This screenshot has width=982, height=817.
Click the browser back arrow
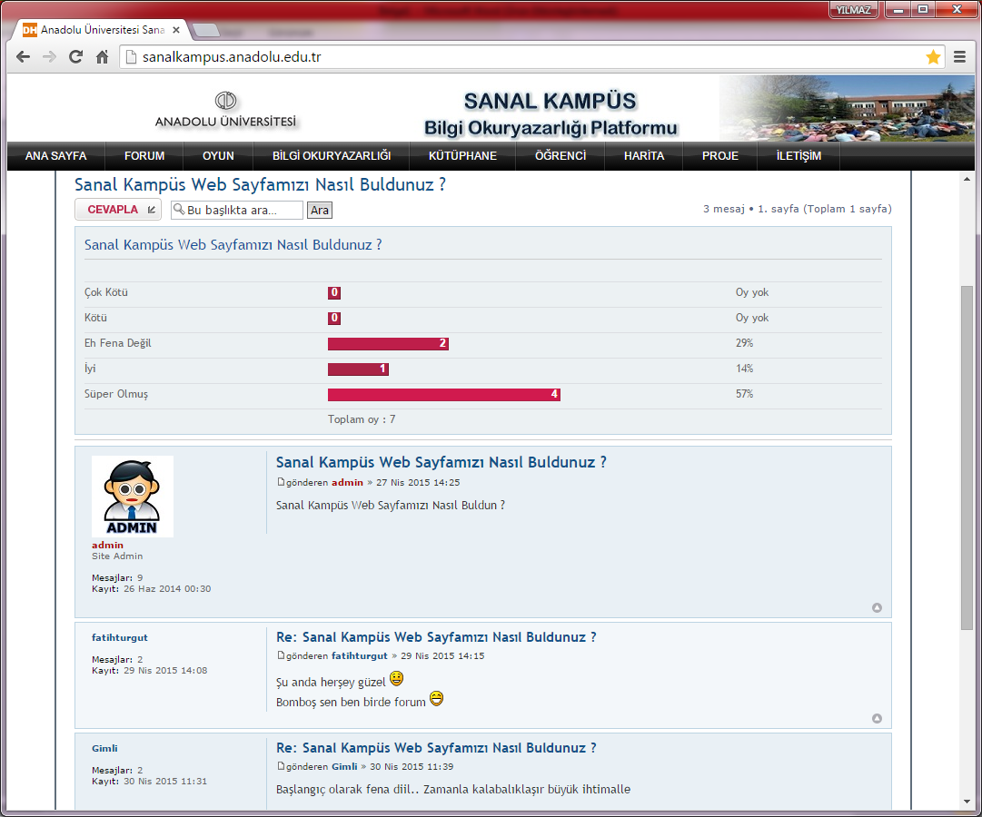(x=24, y=57)
